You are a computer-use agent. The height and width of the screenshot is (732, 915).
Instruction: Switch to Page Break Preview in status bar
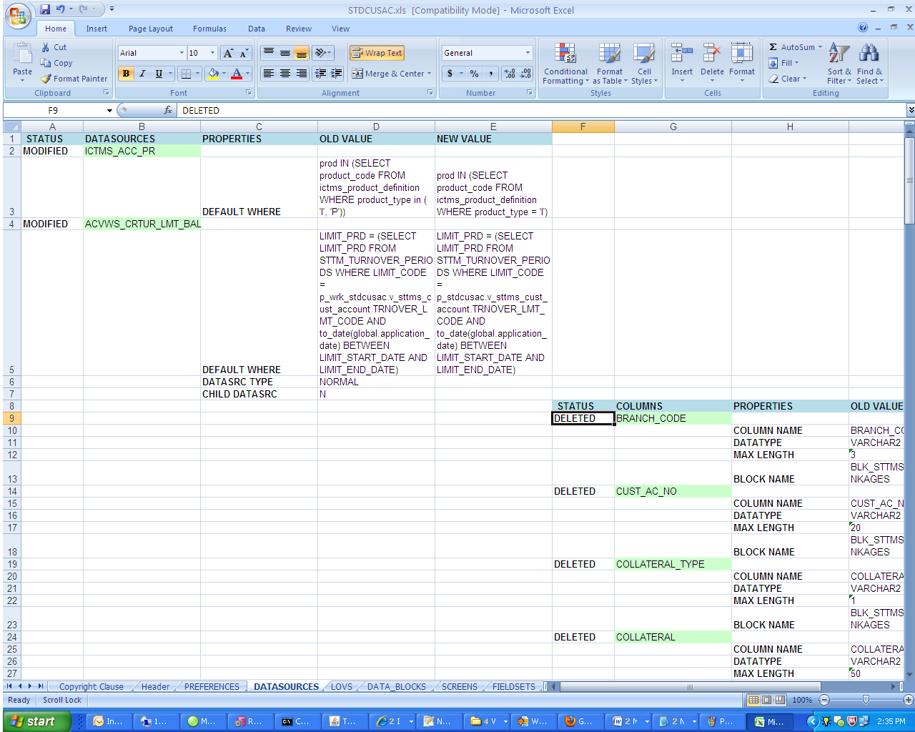779,700
